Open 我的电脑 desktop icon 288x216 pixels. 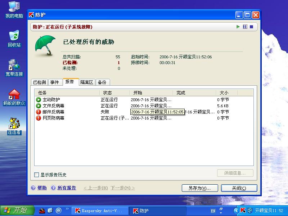click(14, 10)
